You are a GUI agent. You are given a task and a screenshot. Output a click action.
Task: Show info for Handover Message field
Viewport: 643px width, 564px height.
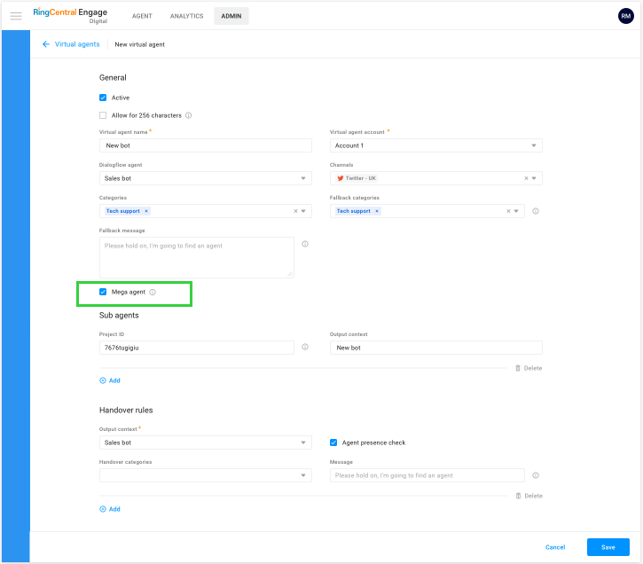pos(535,475)
